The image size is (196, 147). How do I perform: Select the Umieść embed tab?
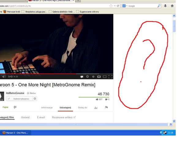[25, 117]
